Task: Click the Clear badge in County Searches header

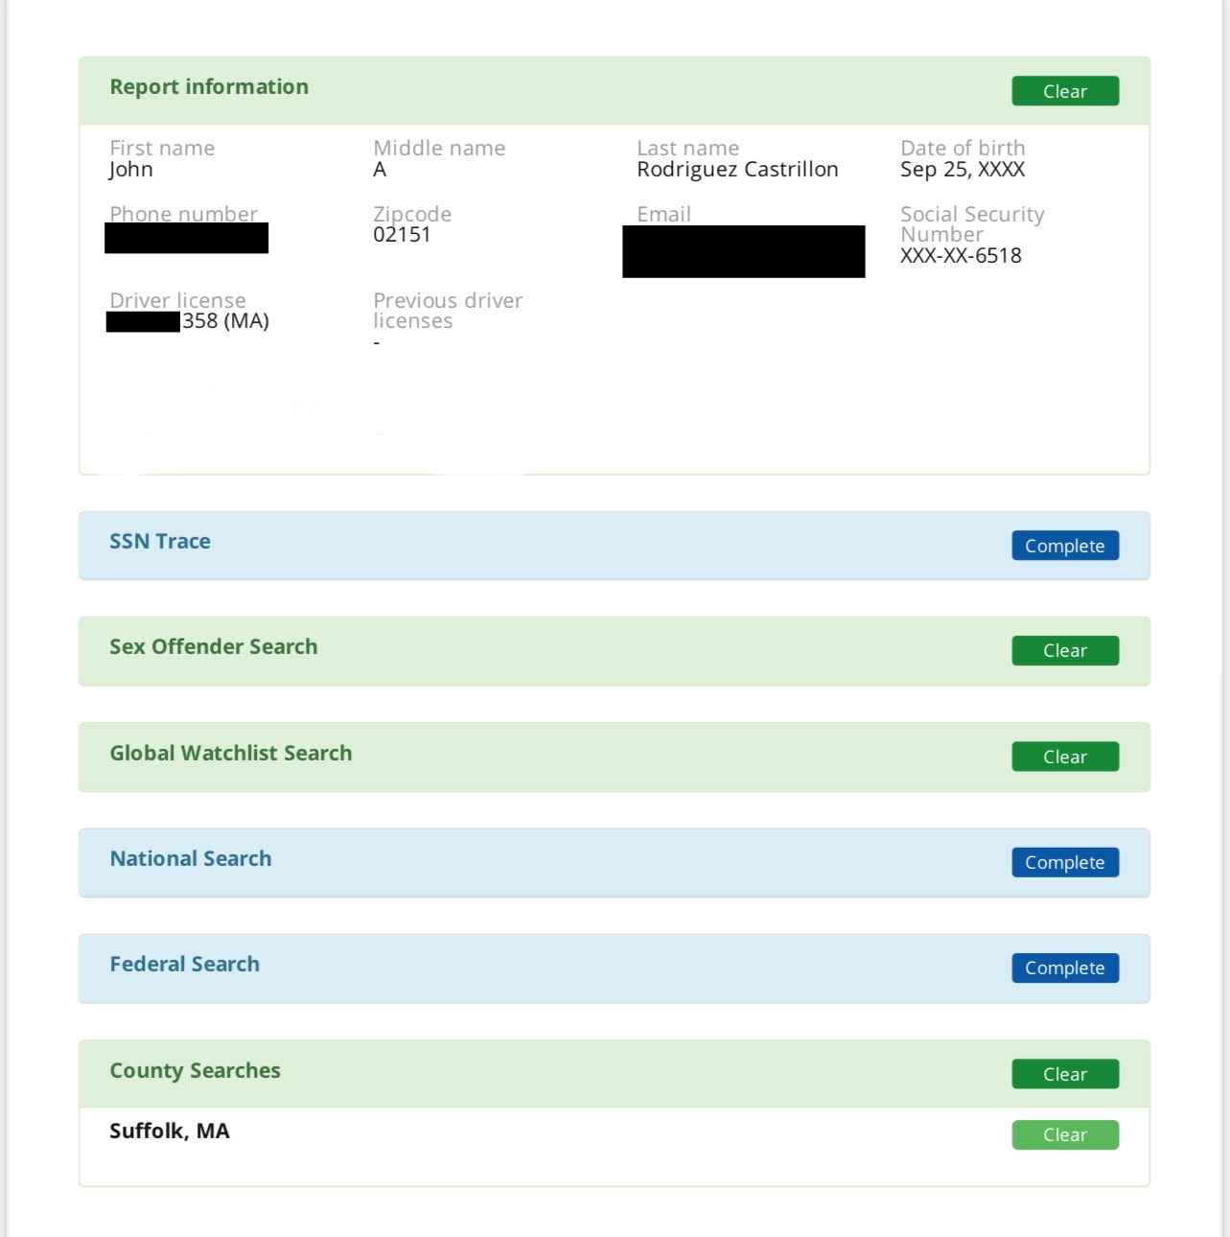Action: 1064,1074
